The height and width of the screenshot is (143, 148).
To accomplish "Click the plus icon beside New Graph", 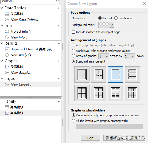I will point(7,72).
